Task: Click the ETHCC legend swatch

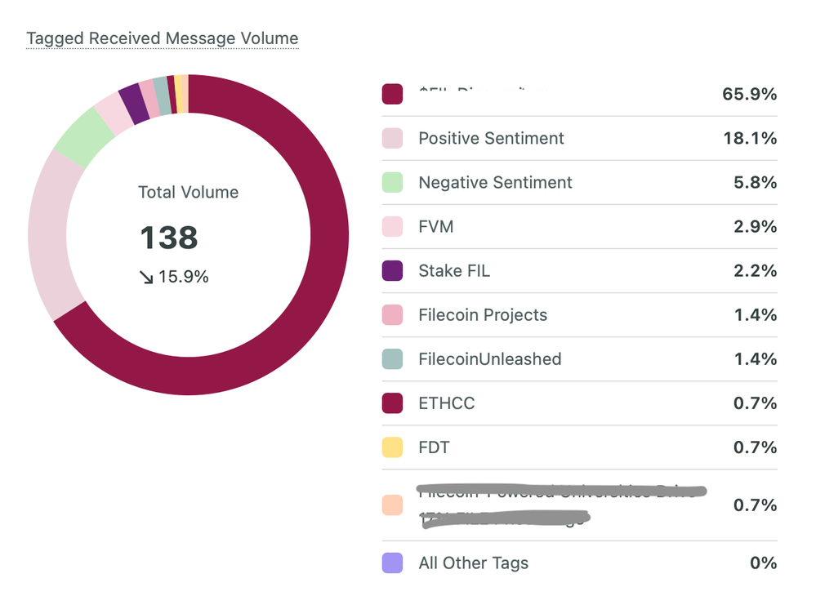Action: point(392,403)
